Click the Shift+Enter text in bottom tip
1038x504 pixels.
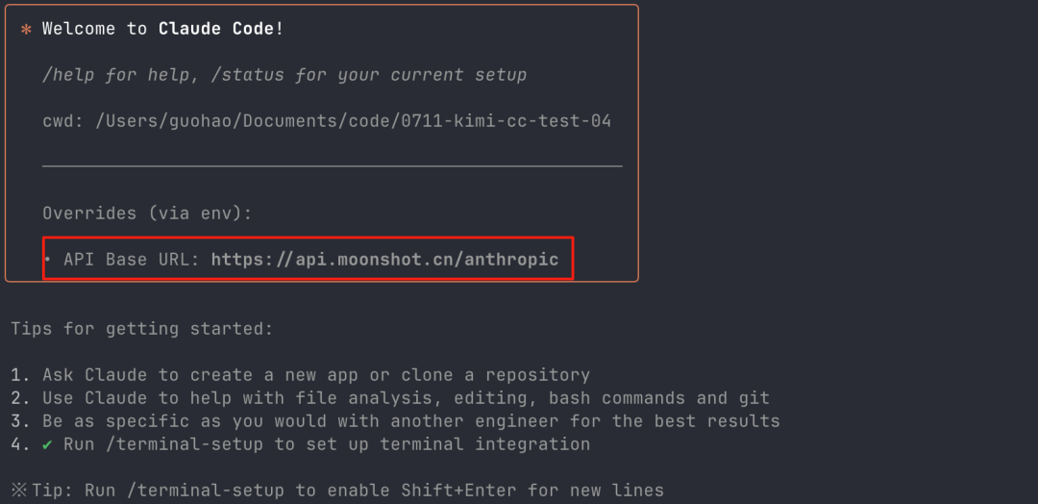(459, 491)
